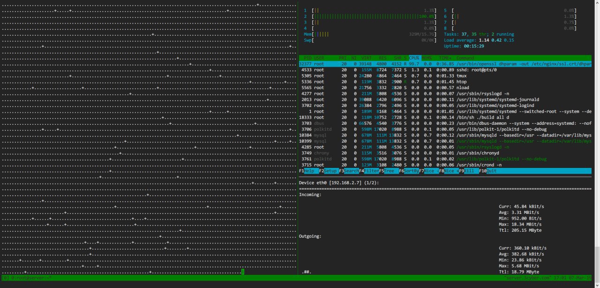Click tmux window 0 root@server in status bar

[x=29, y=278]
